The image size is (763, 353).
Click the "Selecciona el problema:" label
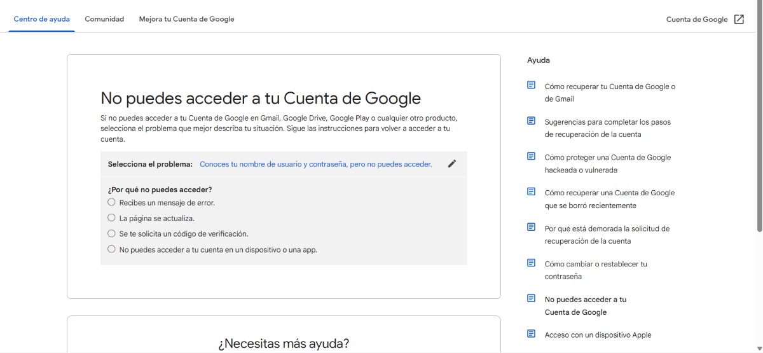point(150,164)
